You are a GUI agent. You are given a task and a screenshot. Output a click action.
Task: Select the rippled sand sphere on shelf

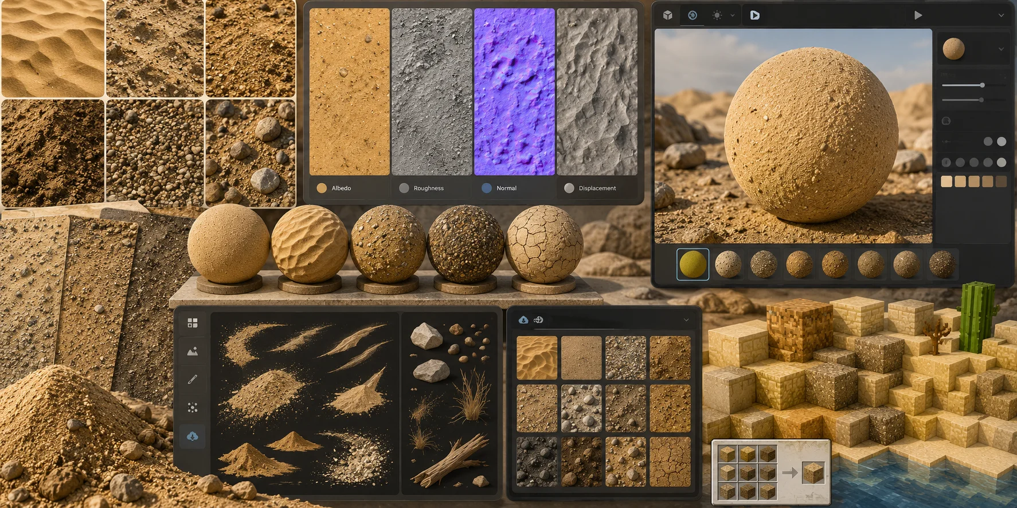coord(310,245)
